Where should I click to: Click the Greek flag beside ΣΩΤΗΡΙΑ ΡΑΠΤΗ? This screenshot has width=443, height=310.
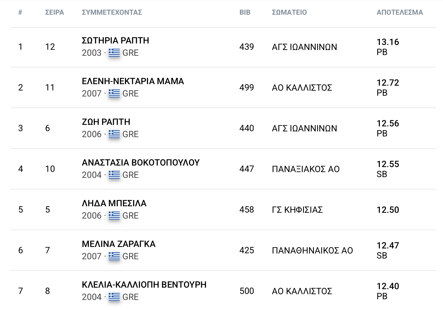click(114, 53)
